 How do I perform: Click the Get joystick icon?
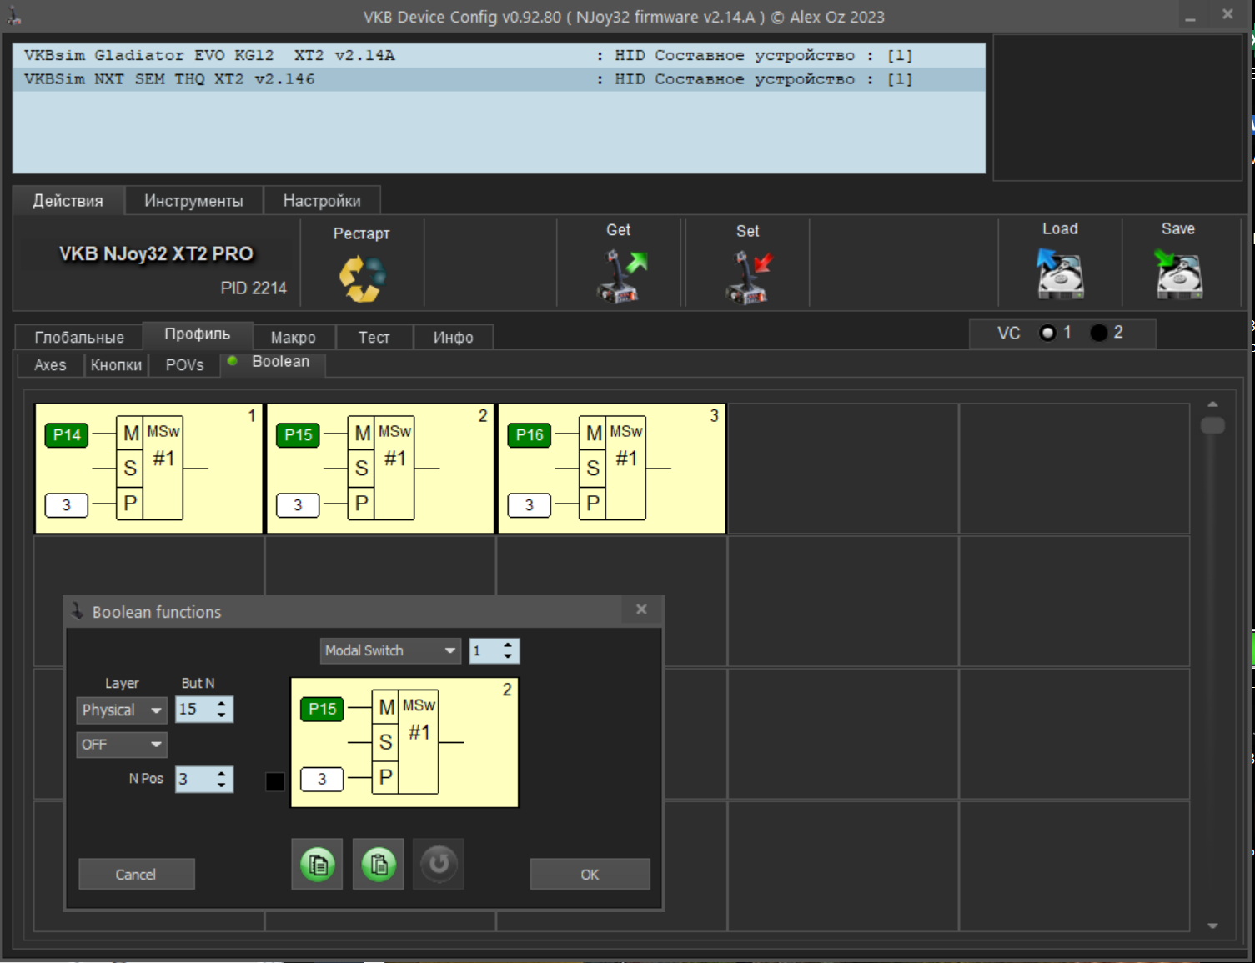pos(621,276)
